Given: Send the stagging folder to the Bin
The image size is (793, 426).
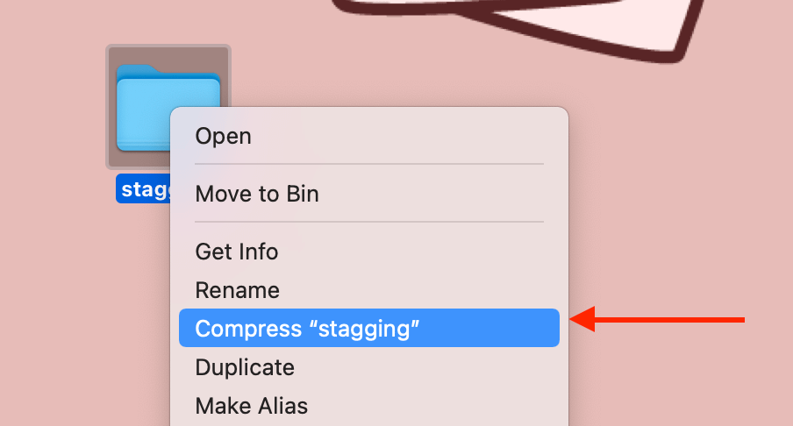Looking at the screenshot, I should pyautogui.click(x=256, y=194).
